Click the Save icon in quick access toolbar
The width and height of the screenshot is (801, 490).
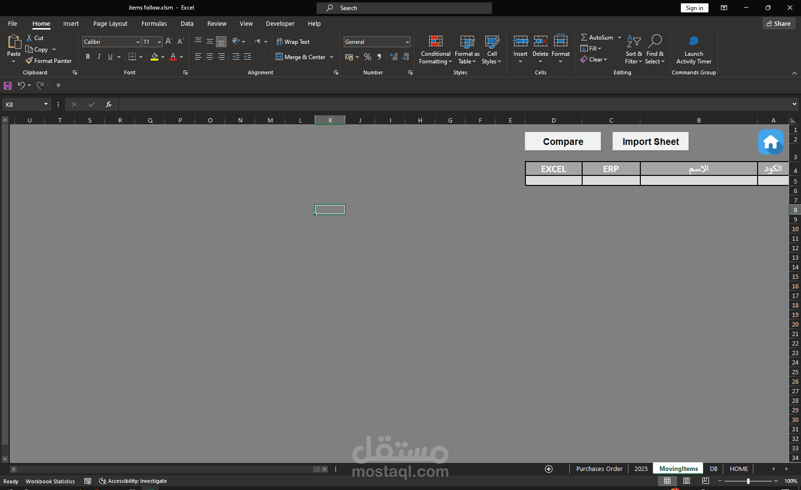point(8,85)
